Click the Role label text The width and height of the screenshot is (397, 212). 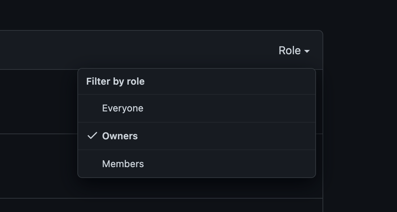tap(290, 51)
